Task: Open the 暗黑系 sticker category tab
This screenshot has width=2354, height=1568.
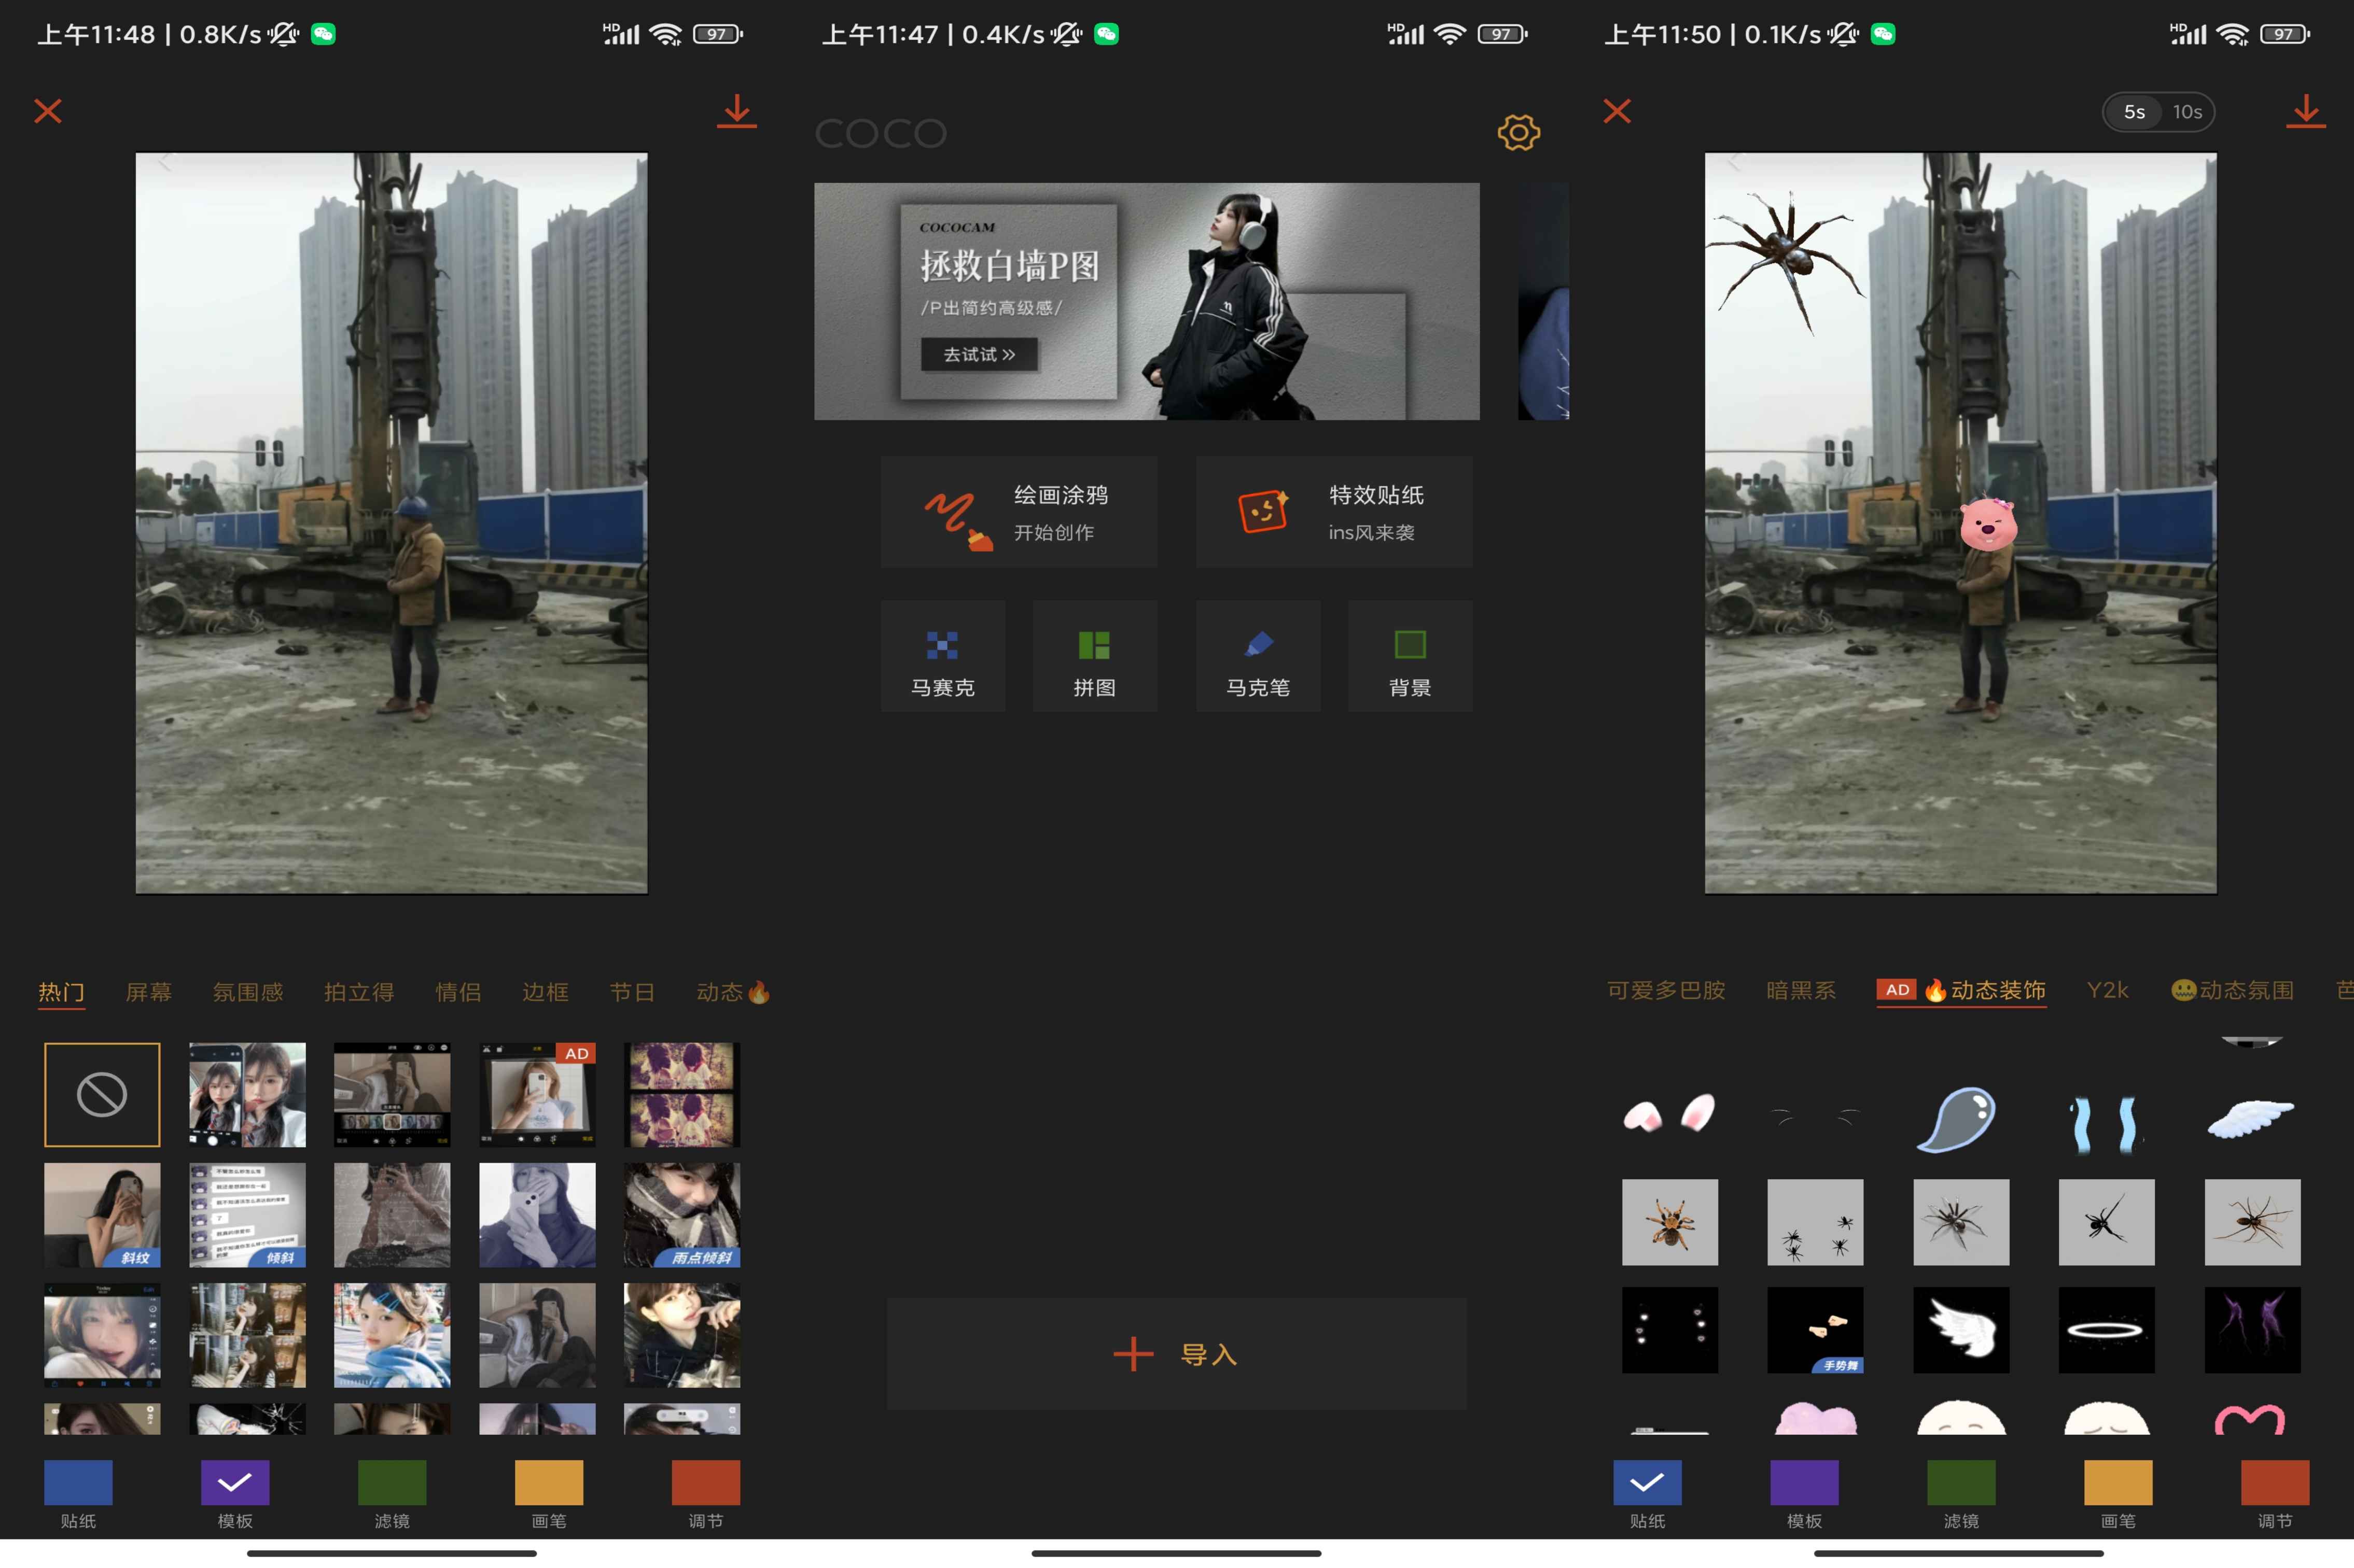Action: (1800, 990)
